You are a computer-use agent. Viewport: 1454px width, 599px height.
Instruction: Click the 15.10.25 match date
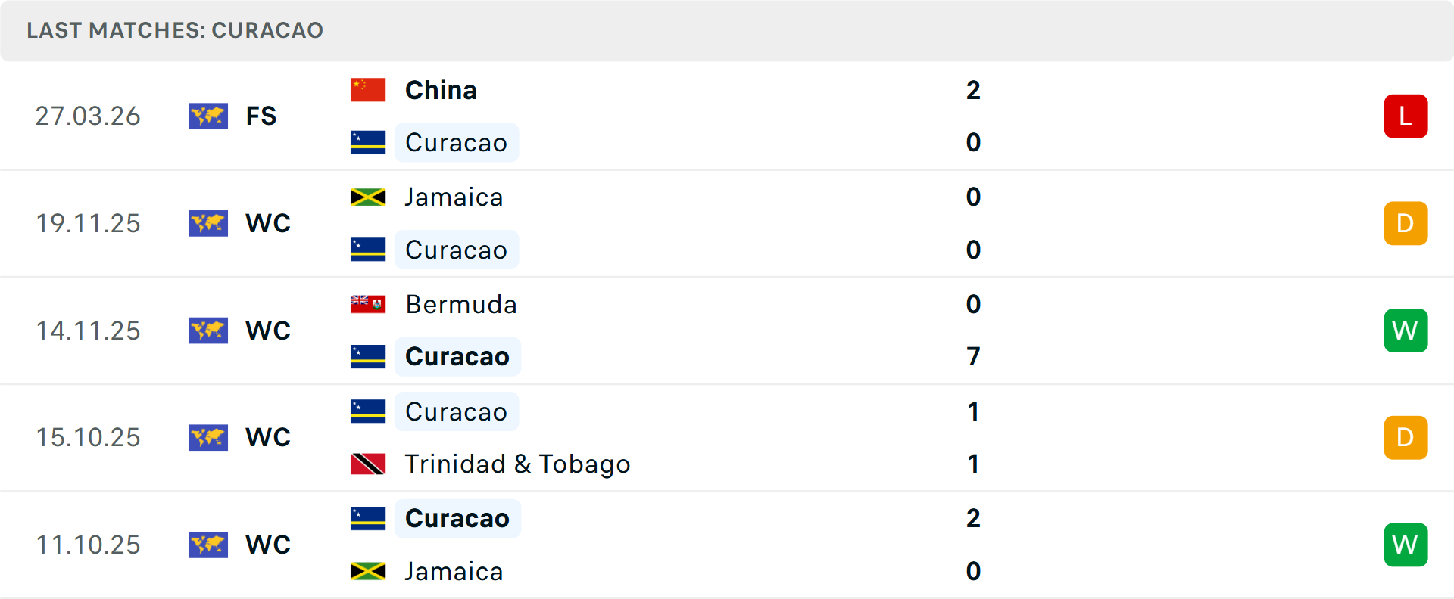[89, 437]
